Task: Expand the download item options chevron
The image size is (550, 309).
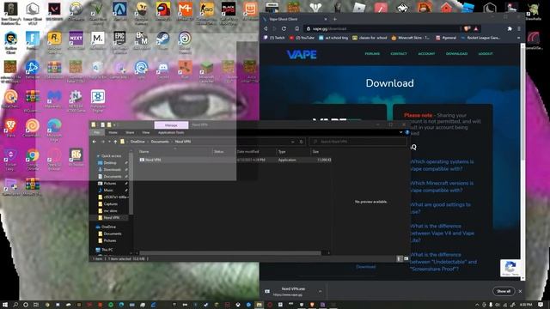Action: [x=320, y=291]
